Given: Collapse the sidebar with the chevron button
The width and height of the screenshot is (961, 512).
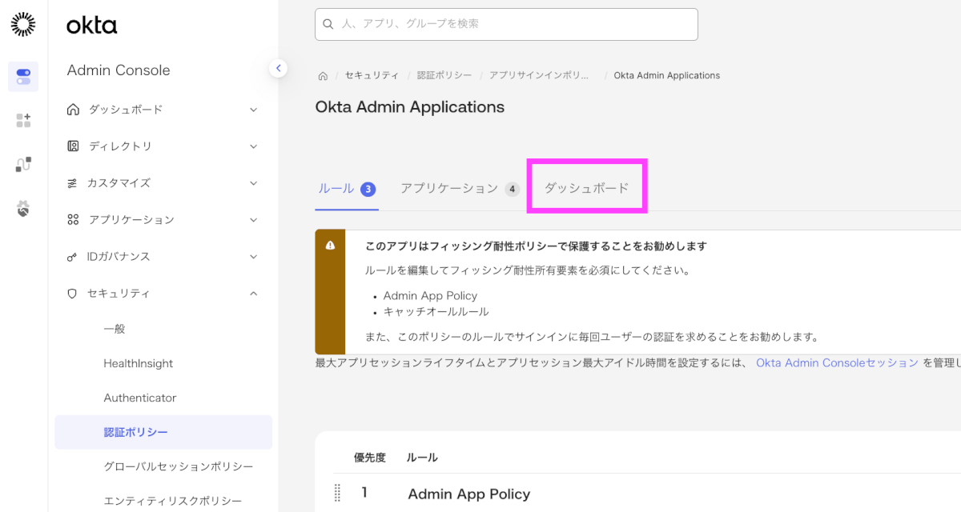Looking at the screenshot, I should coord(278,68).
